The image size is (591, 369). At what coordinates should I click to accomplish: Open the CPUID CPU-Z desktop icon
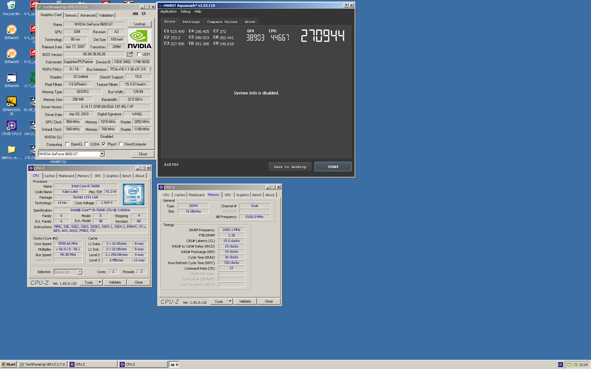click(11, 128)
